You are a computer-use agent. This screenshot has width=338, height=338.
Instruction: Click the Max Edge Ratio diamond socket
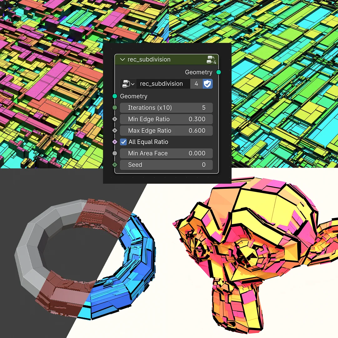point(115,131)
